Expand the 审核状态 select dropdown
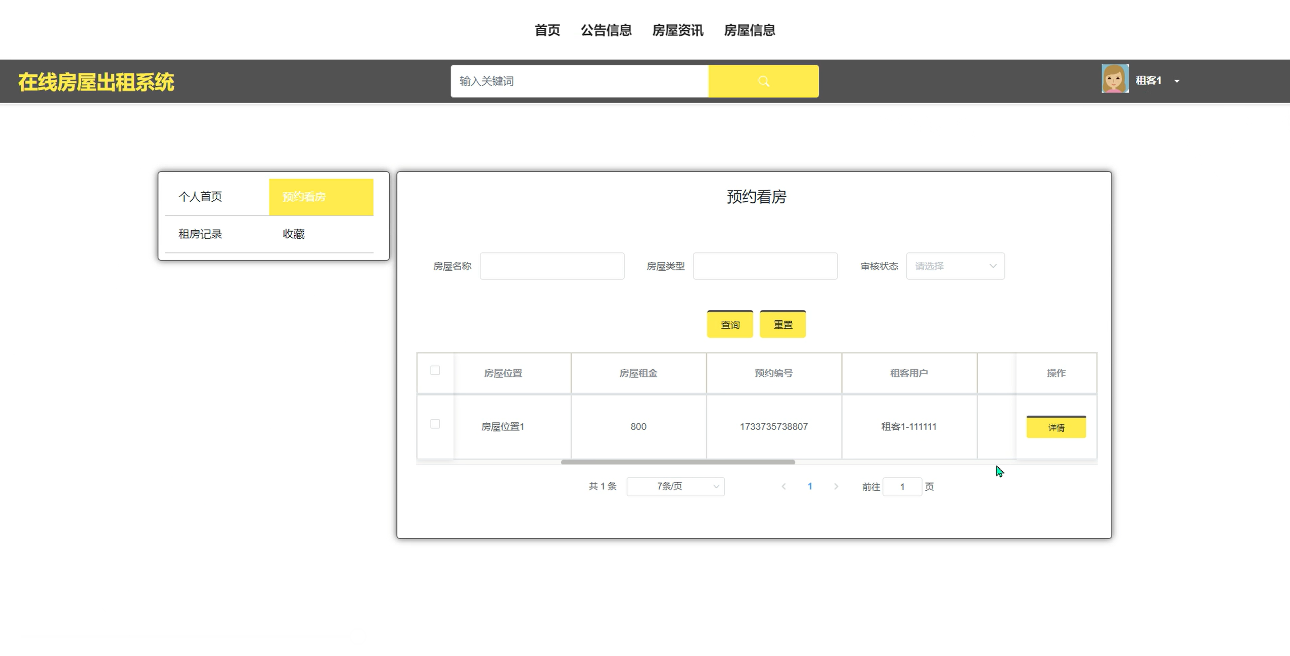This screenshot has height=656, width=1290. (x=955, y=266)
